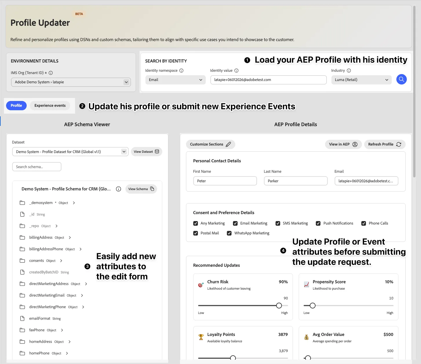Click the schema info icon
Screen dimensions: 421x364
point(119,189)
